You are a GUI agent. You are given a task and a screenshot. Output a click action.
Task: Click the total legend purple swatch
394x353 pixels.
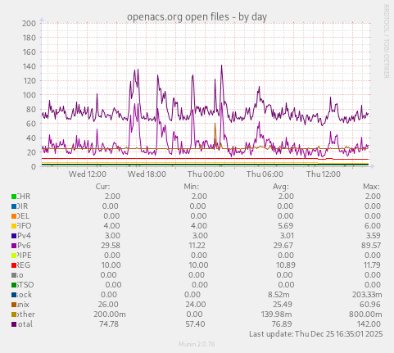pyautogui.click(x=14, y=324)
